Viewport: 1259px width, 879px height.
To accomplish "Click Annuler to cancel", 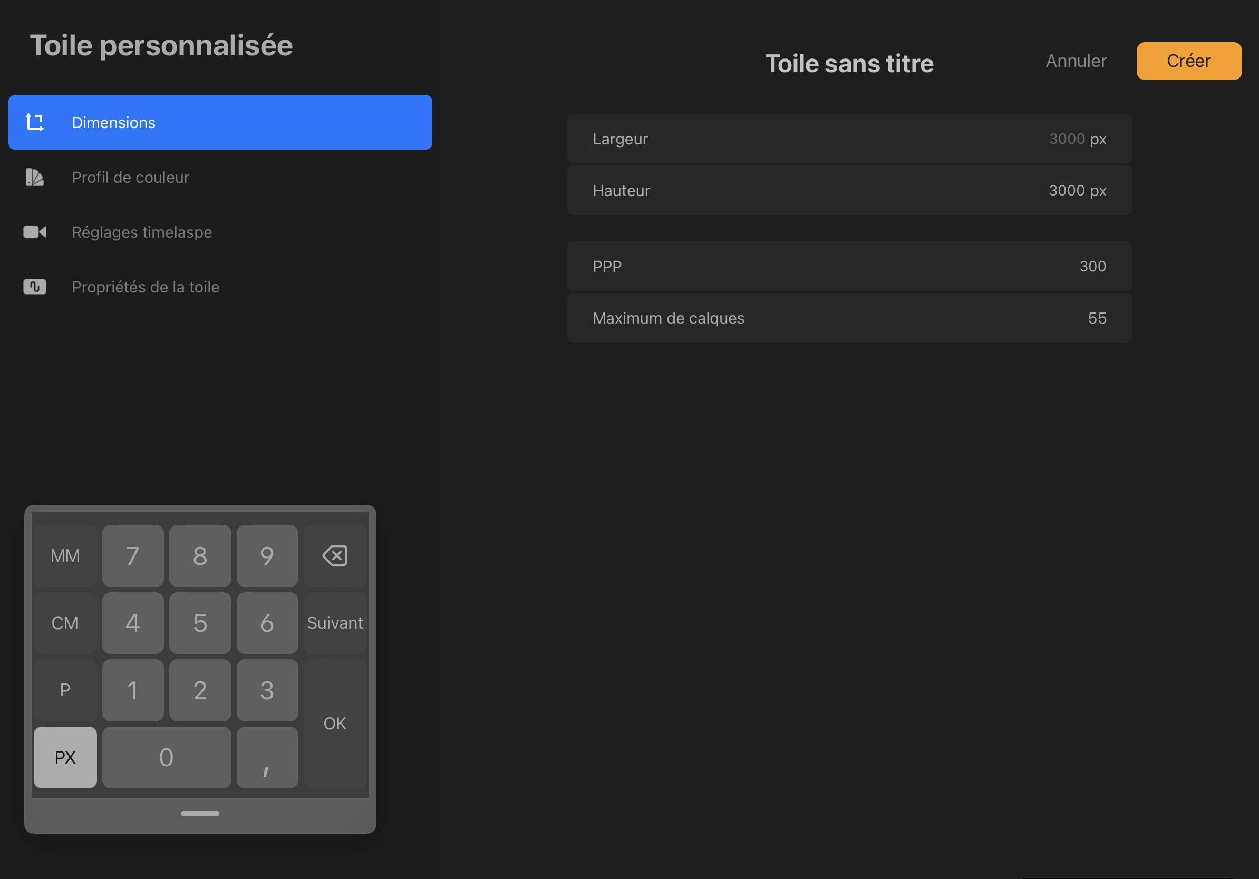I will point(1076,61).
